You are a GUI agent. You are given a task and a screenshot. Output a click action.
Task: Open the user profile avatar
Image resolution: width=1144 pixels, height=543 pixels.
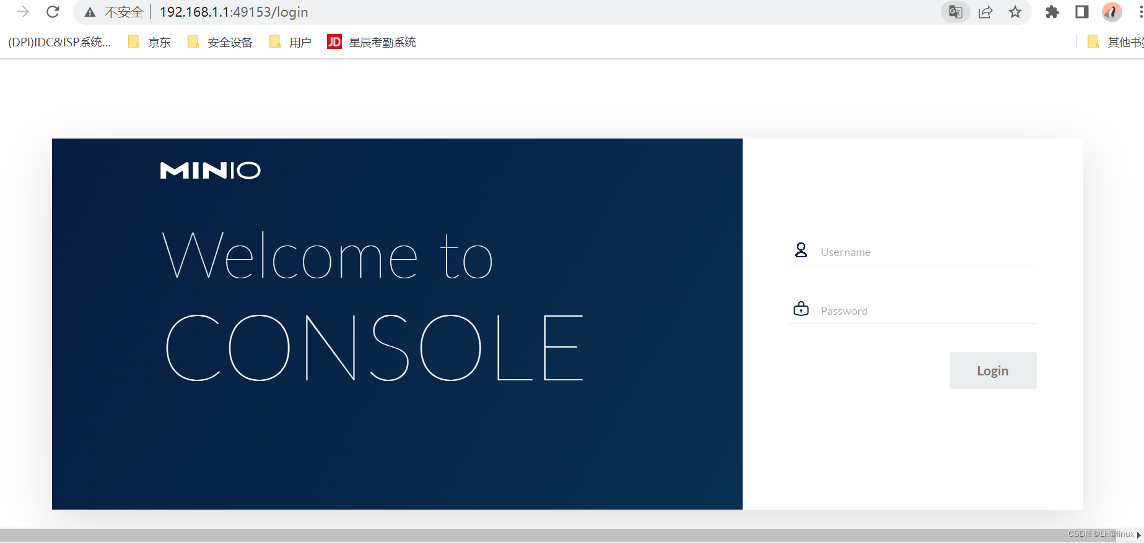tap(1112, 12)
